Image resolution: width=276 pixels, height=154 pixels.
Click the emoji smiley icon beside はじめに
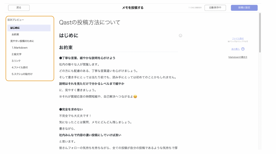tap(181, 36)
